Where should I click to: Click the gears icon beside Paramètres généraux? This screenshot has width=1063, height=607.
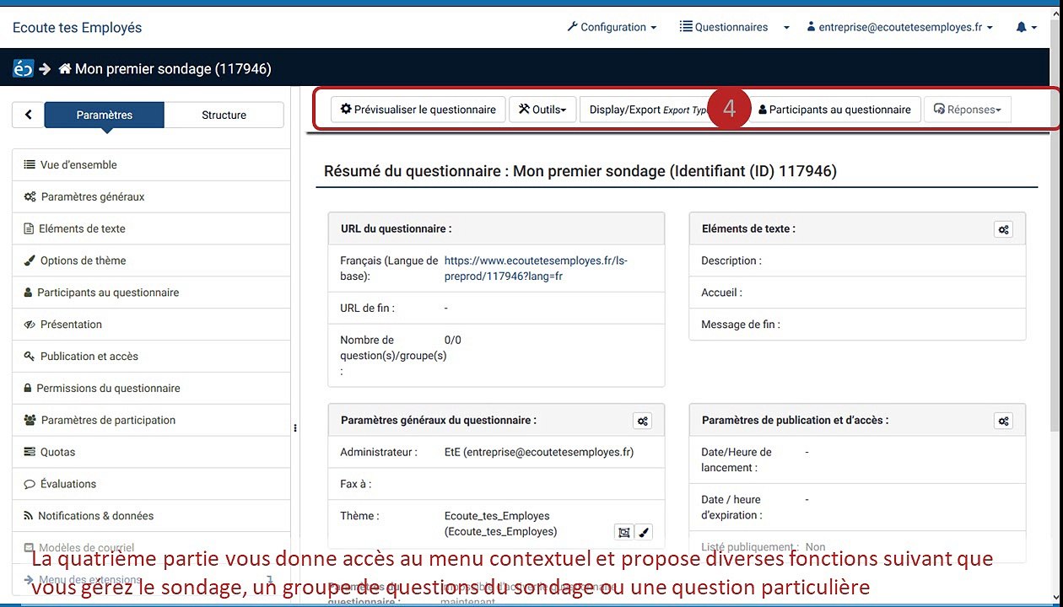coord(30,197)
